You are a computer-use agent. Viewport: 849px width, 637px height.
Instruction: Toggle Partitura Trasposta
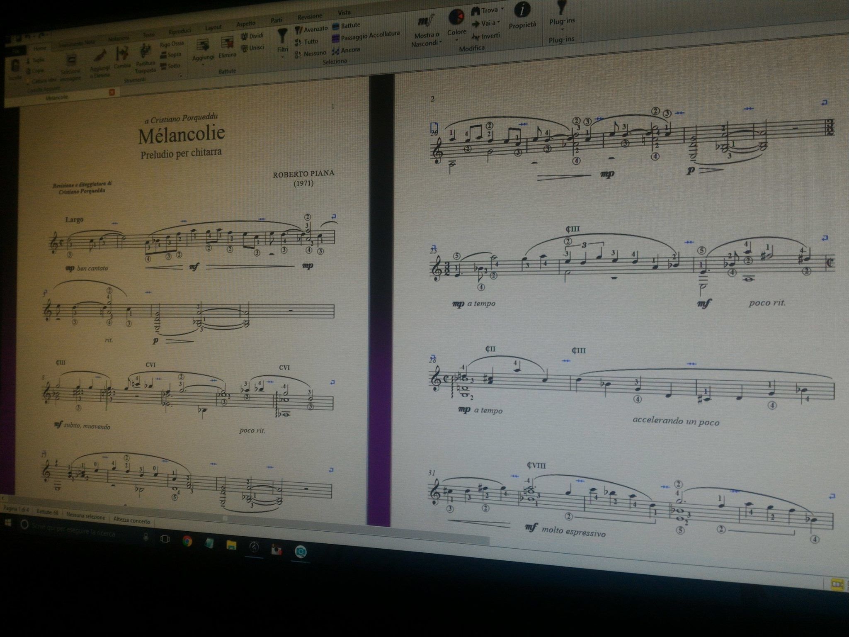pyautogui.click(x=145, y=58)
